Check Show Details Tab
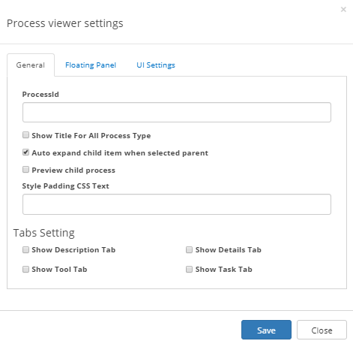 pyautogui.click(x=189, y=249)
